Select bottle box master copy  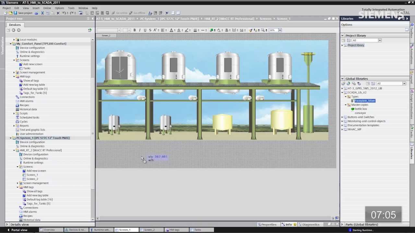(361, 109)
